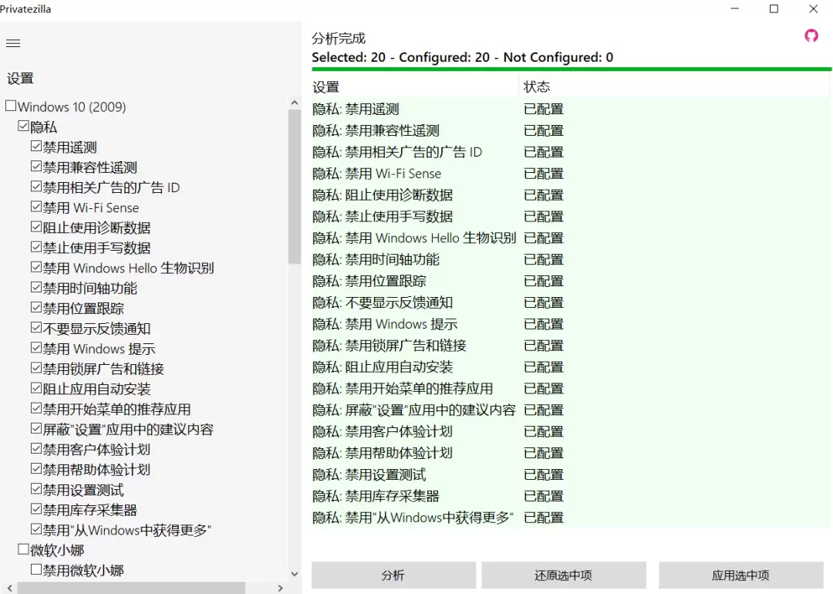
Task: Toggle 禁用 Wi-Fi Sense checkbox
Action: (x=36, y=207)
